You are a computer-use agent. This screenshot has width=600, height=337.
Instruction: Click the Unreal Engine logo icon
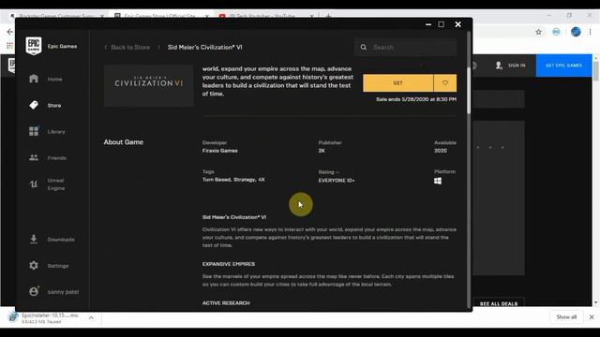[34, 184]
